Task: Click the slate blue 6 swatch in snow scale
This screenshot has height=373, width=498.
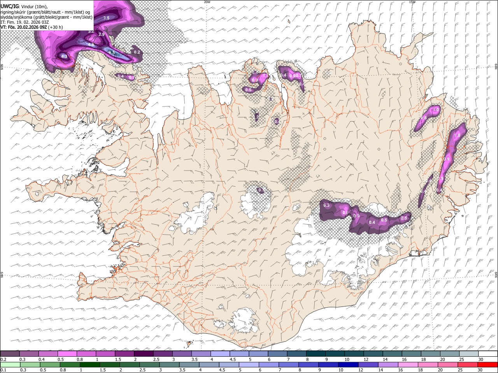Action: click(277, 354)
